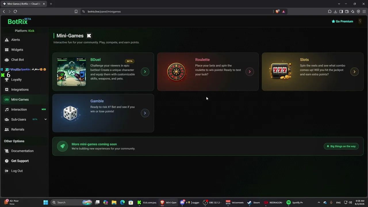
Task: Open the Windows taskbar Search box
Action: (71, 202)
